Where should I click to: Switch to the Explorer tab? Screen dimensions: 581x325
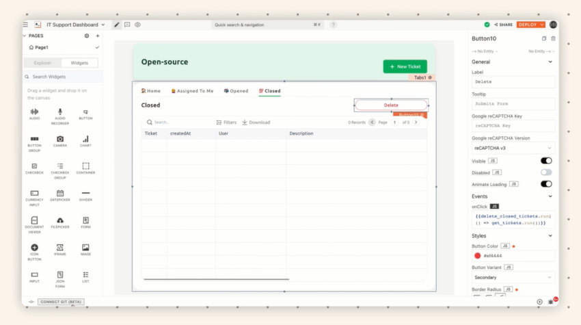42,63
